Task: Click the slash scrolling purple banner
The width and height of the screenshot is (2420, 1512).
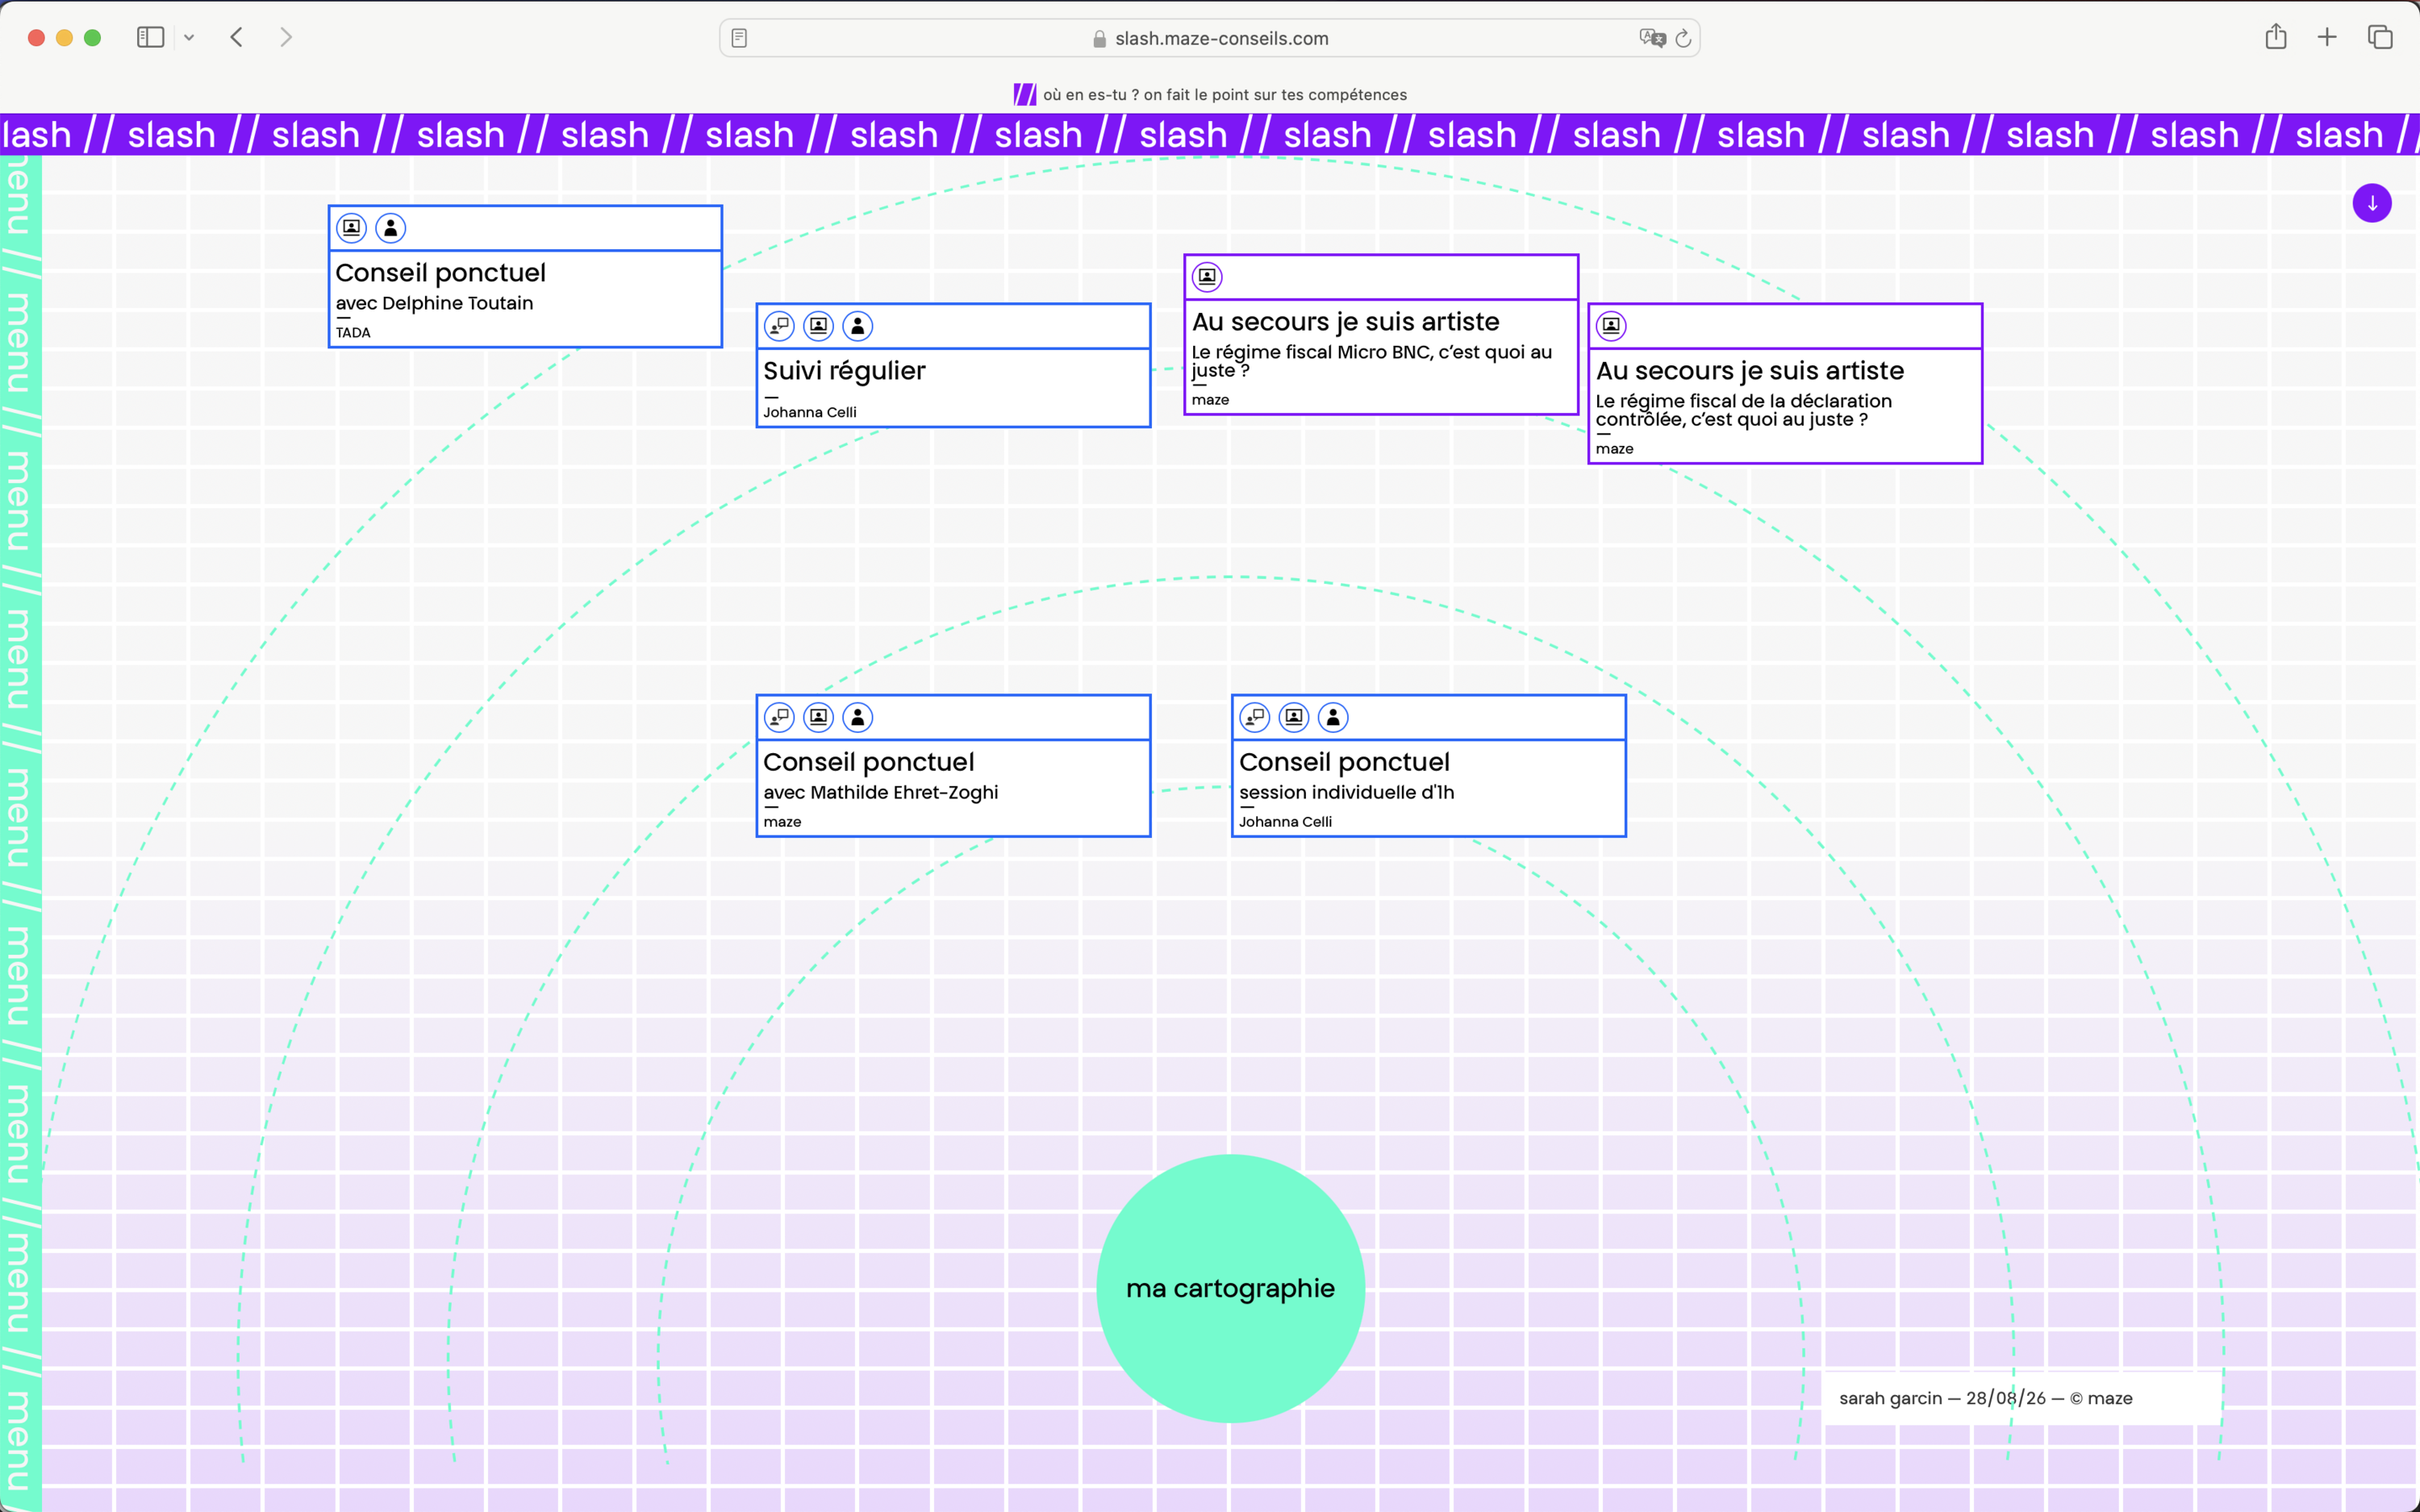Action: (1210, 134)
